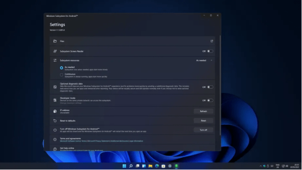Viewport: 302px width, 170px height.
Task: Click the Turn off power icon
Action: 55,130
